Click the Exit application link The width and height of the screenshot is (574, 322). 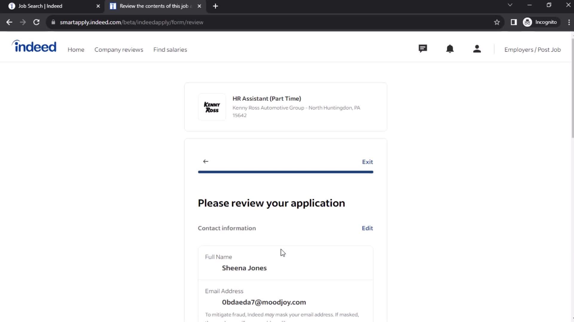(x=367, y=162)
